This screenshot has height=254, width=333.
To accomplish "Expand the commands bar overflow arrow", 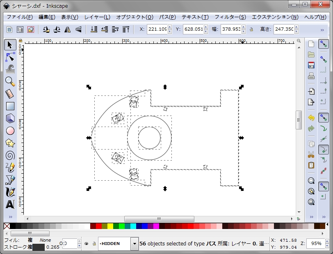I will pos(311,217).
